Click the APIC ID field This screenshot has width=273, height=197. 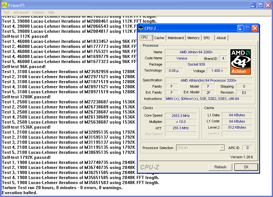(x=247, y=148)
